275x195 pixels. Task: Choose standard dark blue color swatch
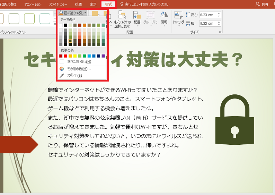pos(99,56)
